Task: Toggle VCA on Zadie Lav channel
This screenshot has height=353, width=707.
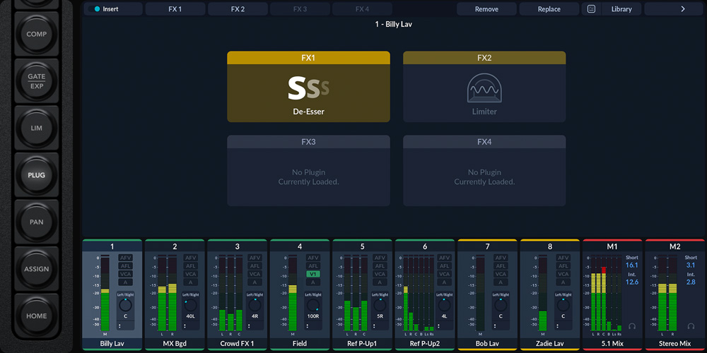Action: click(x=563, y=274)
